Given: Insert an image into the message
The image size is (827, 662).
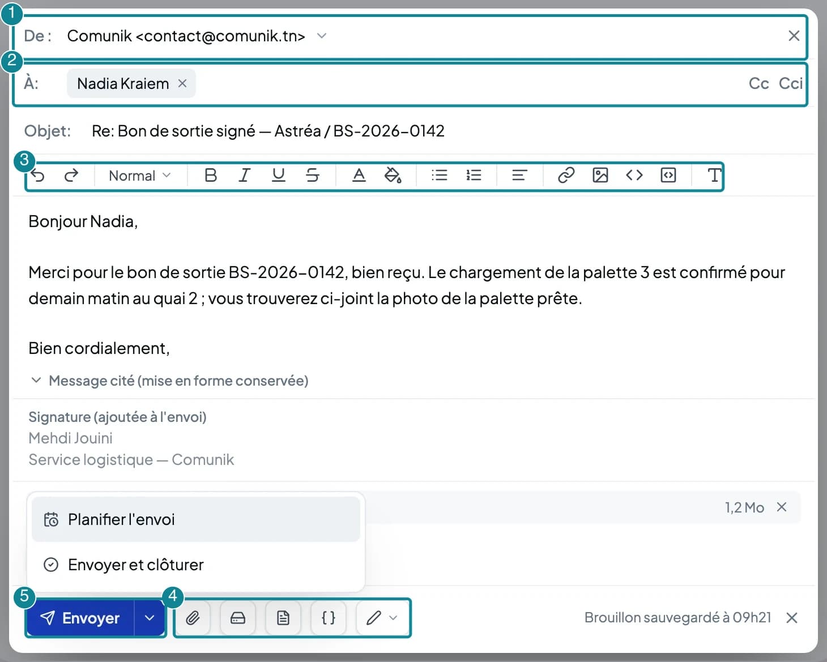Looking at the screenshot, I should (x=600, y=176).
